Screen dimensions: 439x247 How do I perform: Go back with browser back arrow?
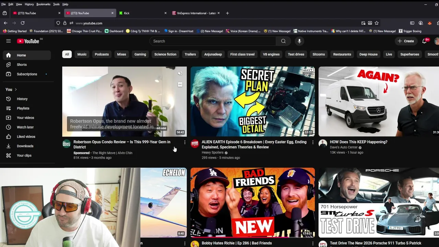tap(5, 23)
